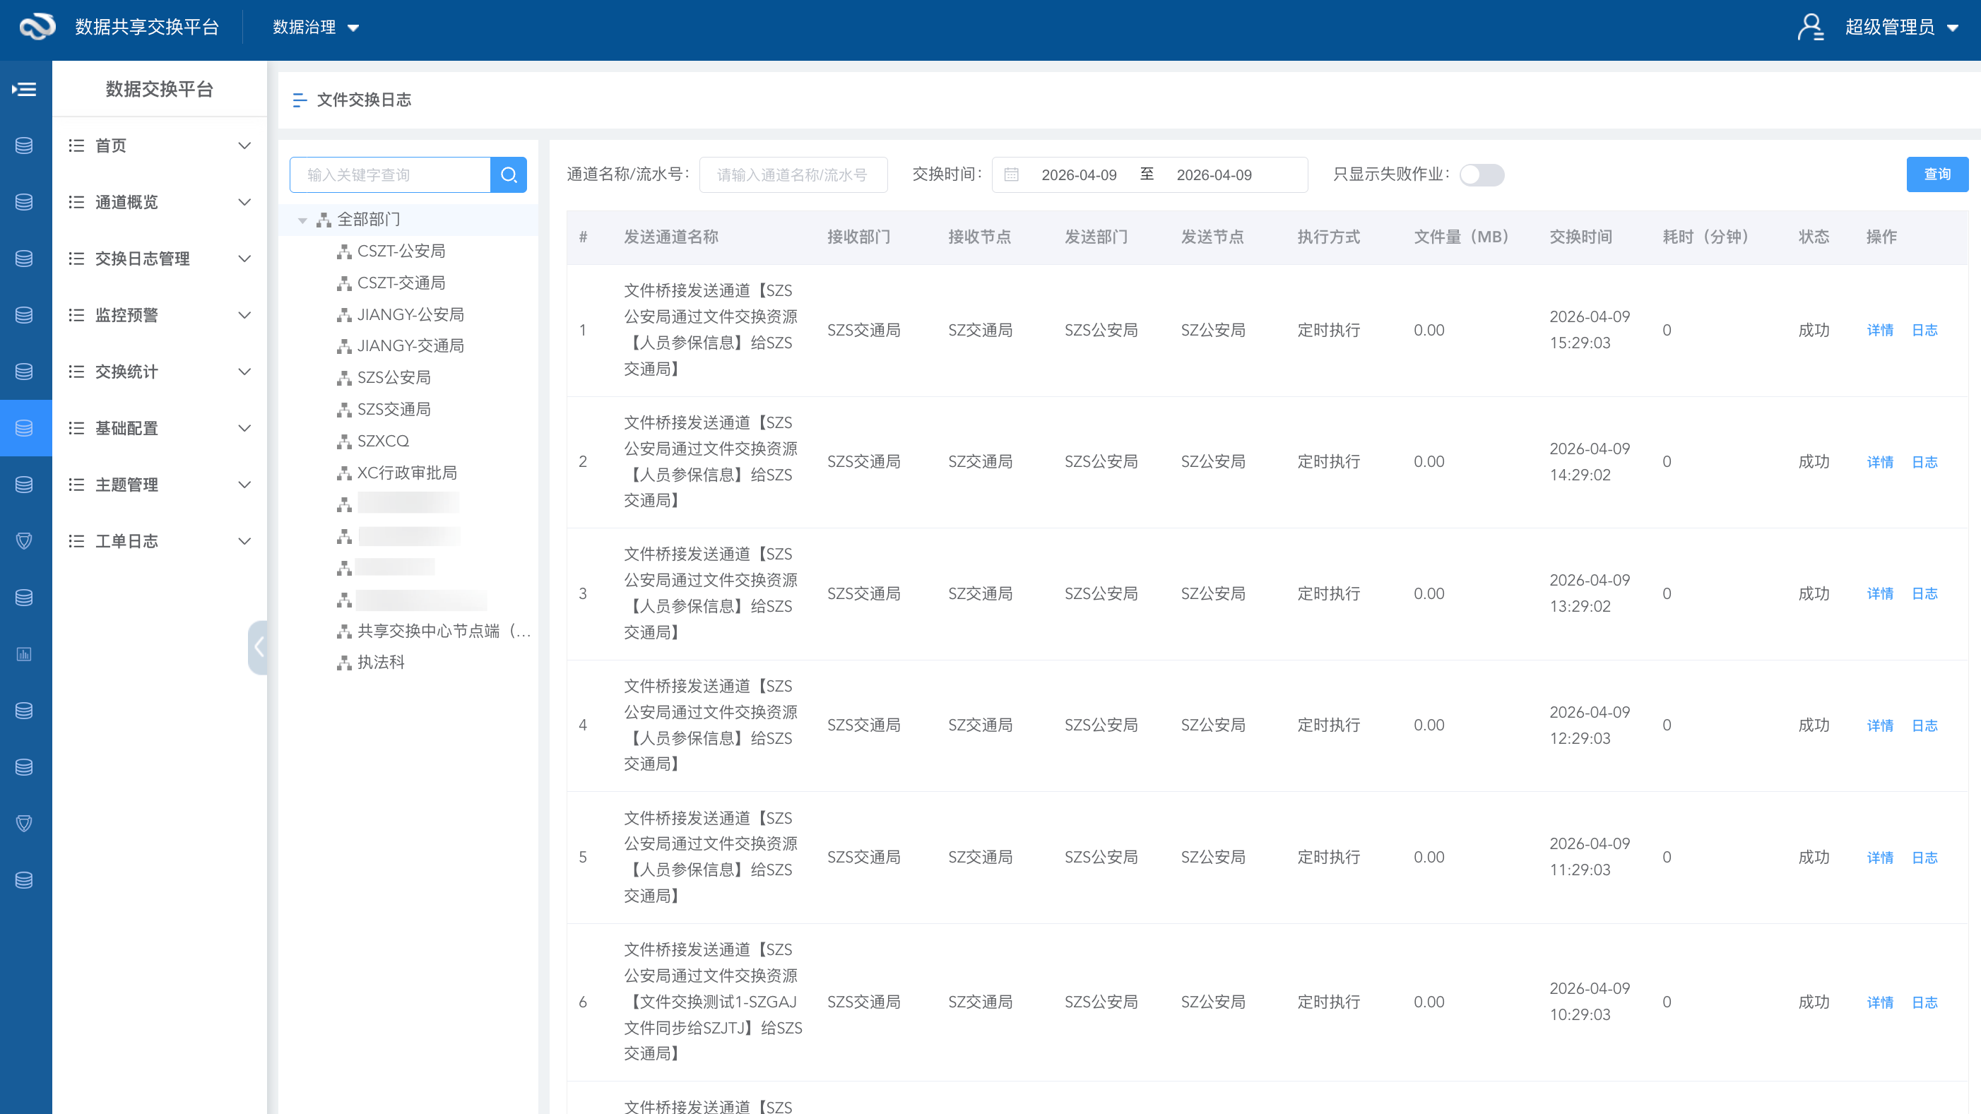Click the 查询 button

click(1936, 174)
